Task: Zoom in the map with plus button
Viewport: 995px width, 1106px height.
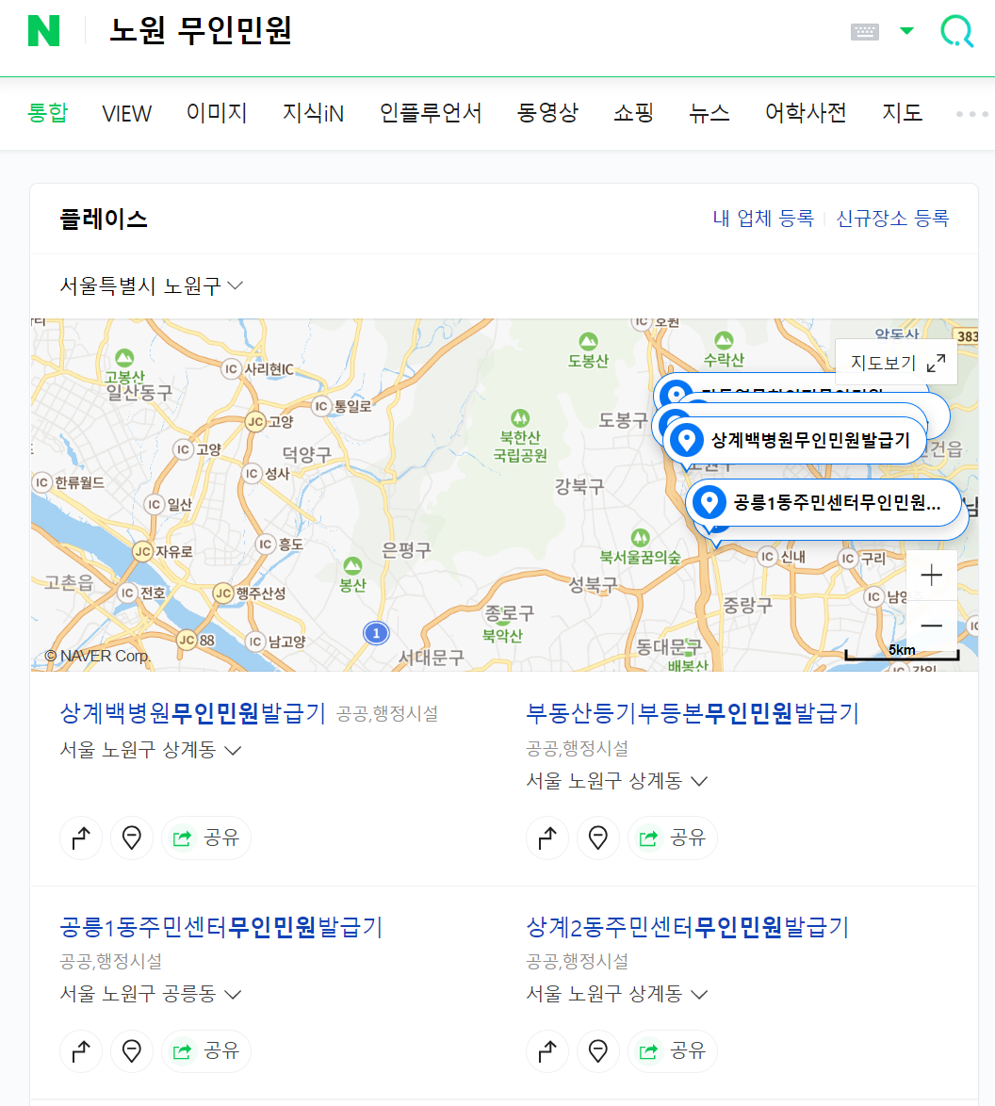Action: (x=932, y=576)
